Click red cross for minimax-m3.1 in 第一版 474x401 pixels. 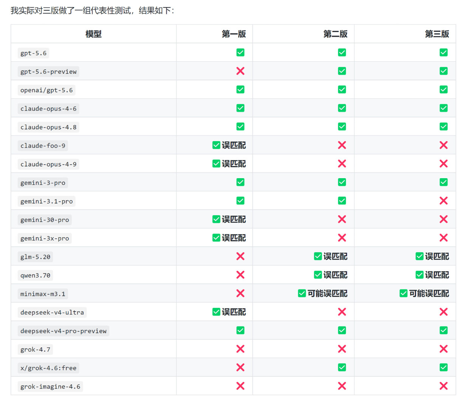240,294
